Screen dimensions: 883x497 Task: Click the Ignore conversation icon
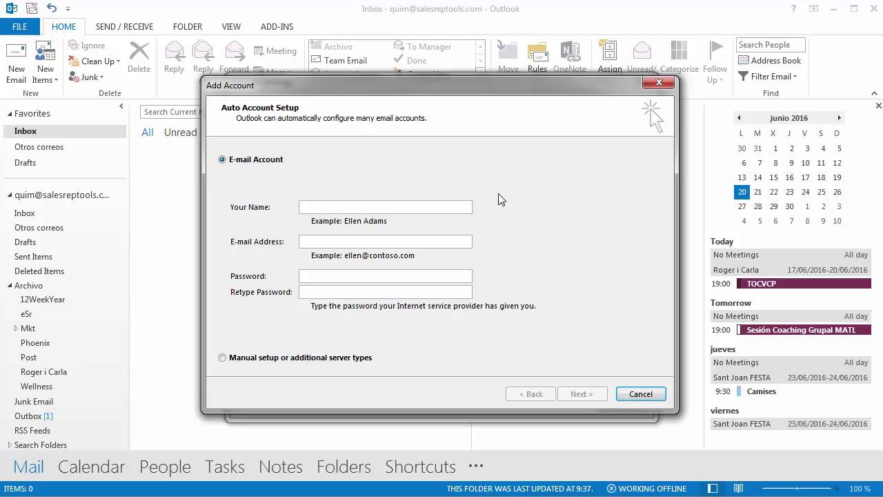74,46
